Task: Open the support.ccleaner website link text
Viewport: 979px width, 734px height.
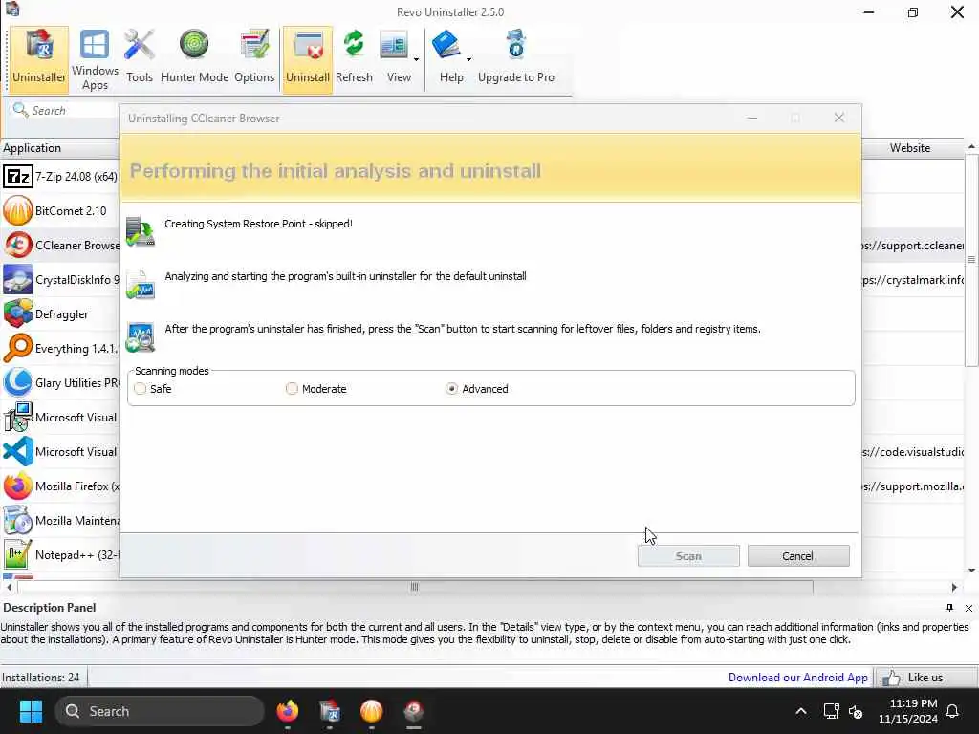Action: [913, 246]
